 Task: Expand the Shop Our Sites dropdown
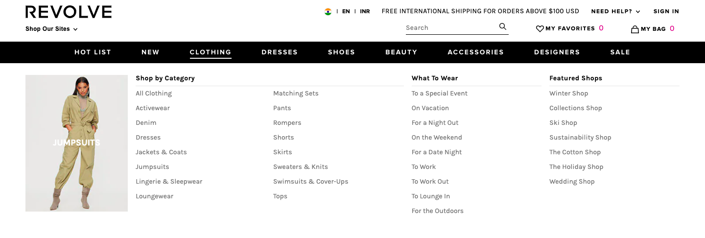51,29
